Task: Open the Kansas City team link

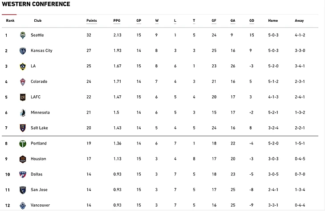Action: 41,51
